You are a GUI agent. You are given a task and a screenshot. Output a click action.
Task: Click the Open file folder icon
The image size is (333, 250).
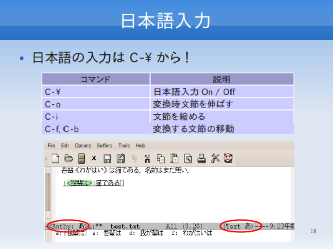(x=68, y=158)
